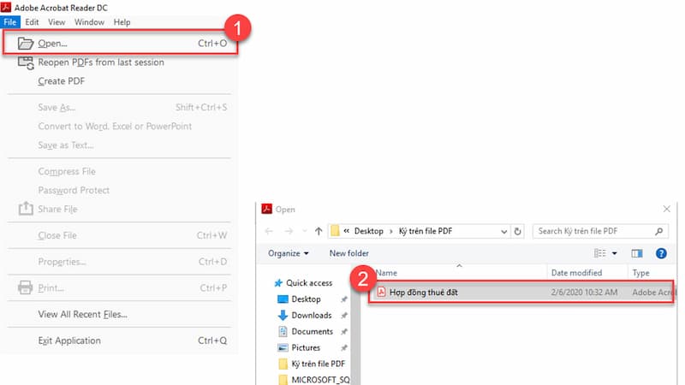Go forward in the Open dialog
The image size is (685, 385).
(x=289, y=231)
